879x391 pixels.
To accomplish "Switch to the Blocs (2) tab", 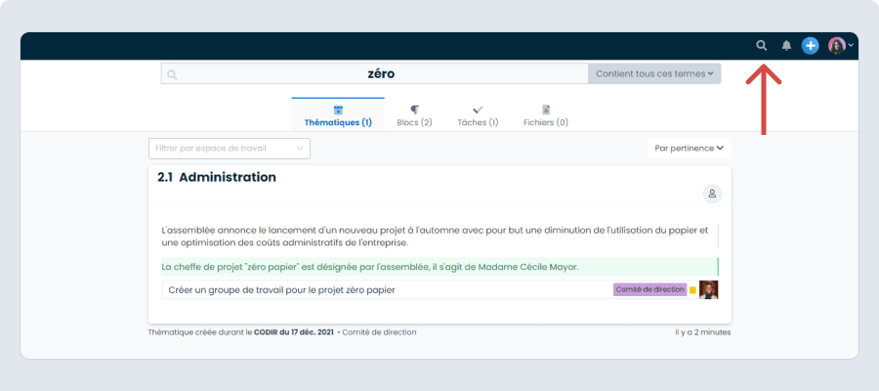I will point(414,115).
